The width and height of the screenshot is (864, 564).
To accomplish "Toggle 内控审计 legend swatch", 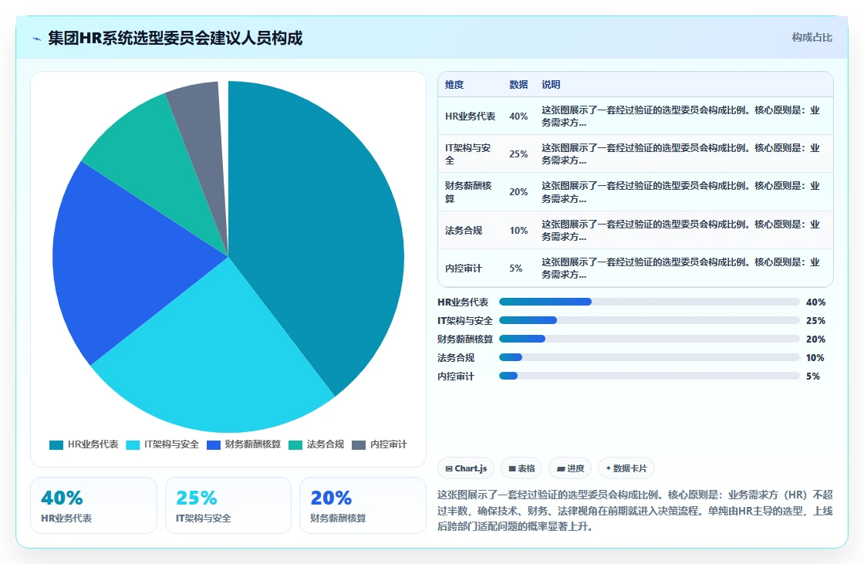I will pos(359,445).
